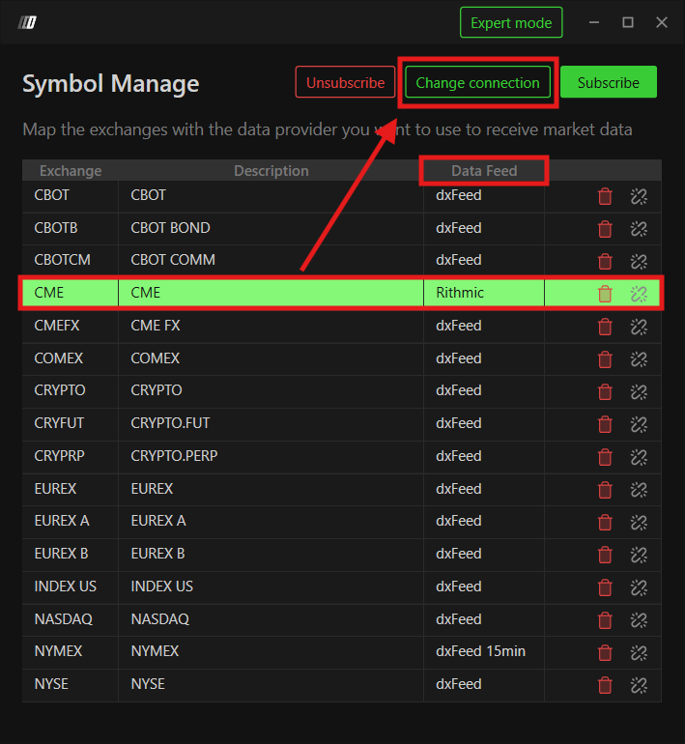Image resolution: width=685 pixels, height=744 pixels.
Task: Select the INDEX US exchange cell
Action: 71,587
